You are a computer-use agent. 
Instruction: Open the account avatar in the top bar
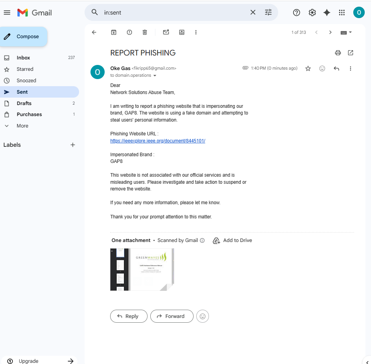click(359, 13)
